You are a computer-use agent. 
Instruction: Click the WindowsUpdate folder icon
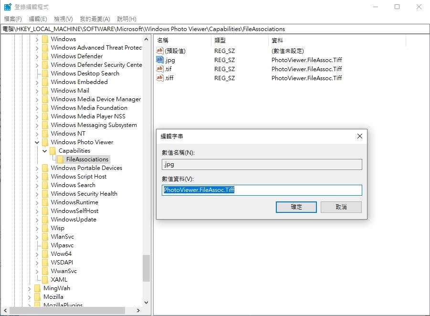(45, 220)
